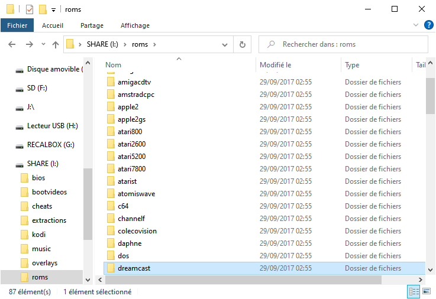Open recent locations dropdown arrow
Image resolution: width=436 pixels, height=299 pixels.
tap(43, 44)
